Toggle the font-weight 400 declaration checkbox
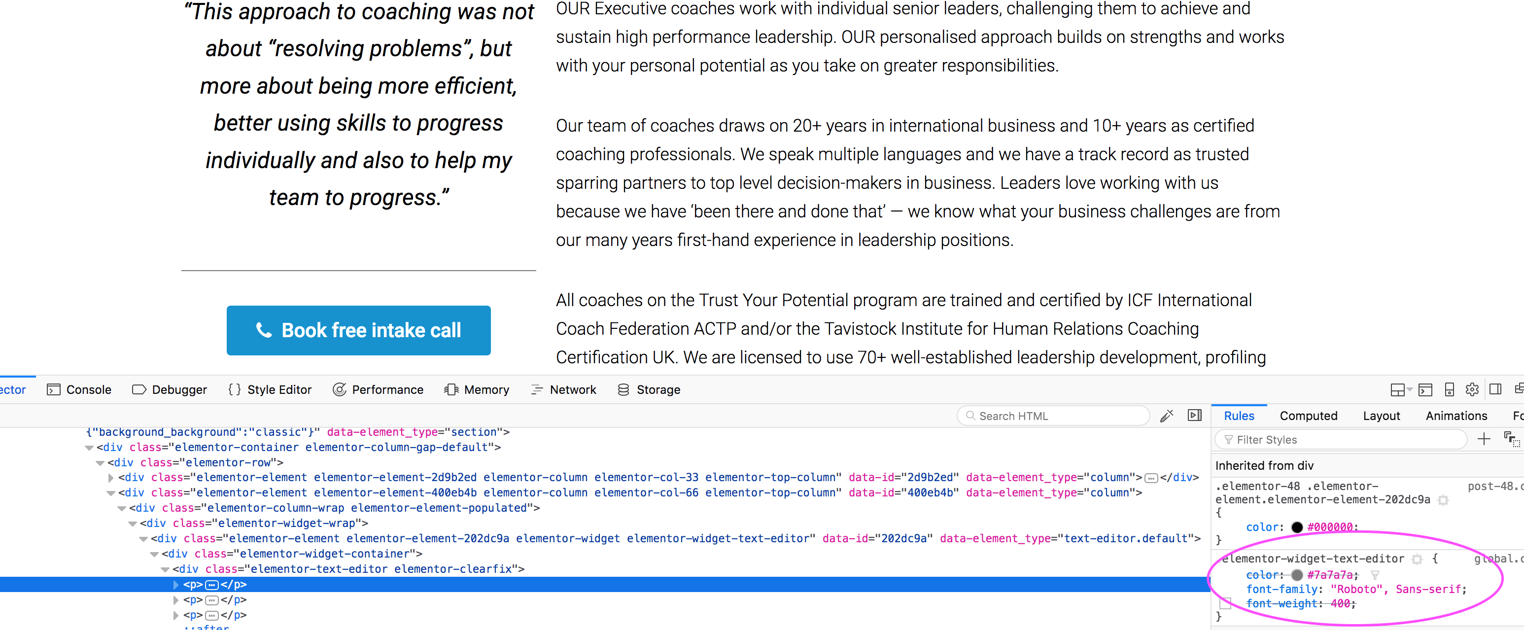1524x630 pixels. tap(1225, 604)
